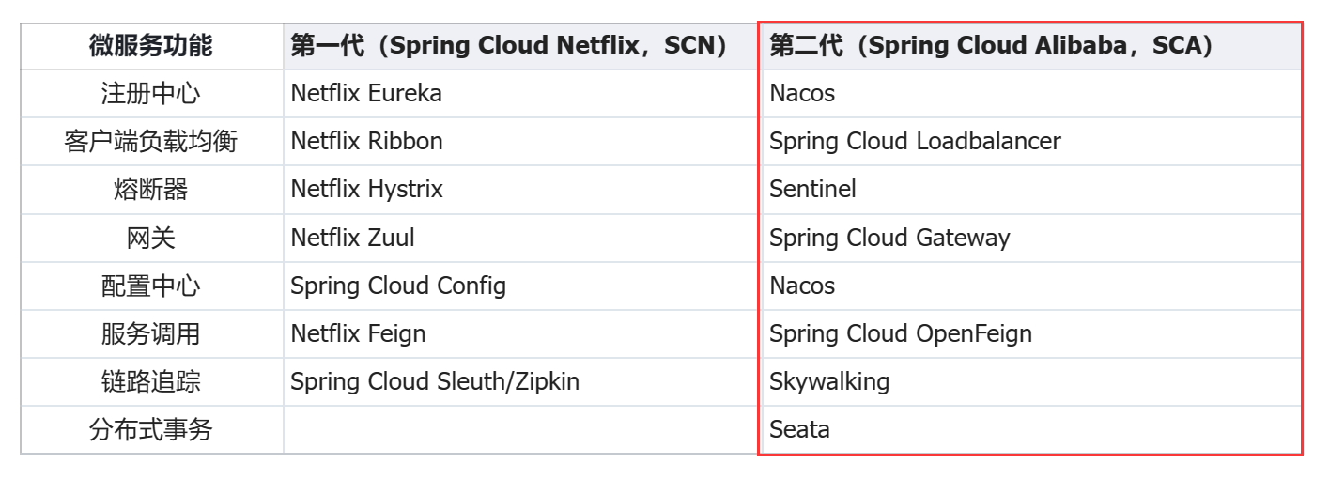Click the 注册中心 row label

tap(151, 94)
